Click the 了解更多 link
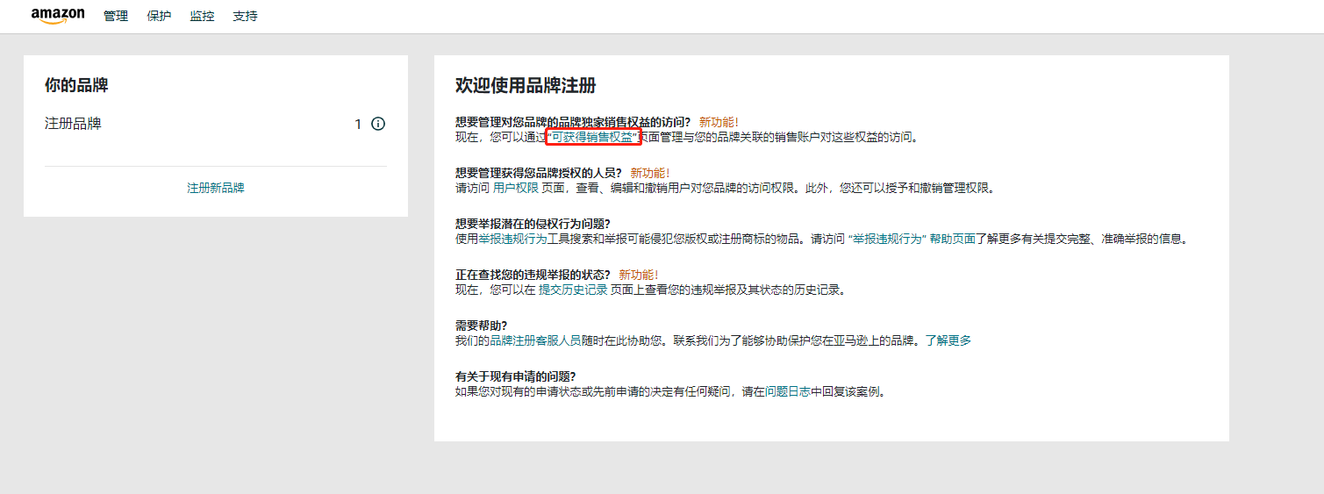The image size is (1324, 494). point(948,340)
